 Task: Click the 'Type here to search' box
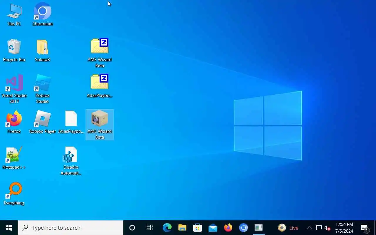coord(70,228)
